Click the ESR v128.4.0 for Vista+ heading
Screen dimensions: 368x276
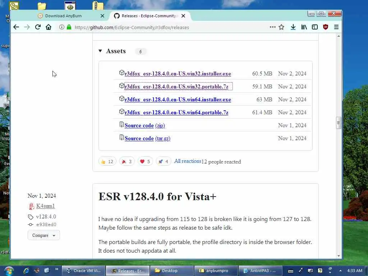[157, 197]
